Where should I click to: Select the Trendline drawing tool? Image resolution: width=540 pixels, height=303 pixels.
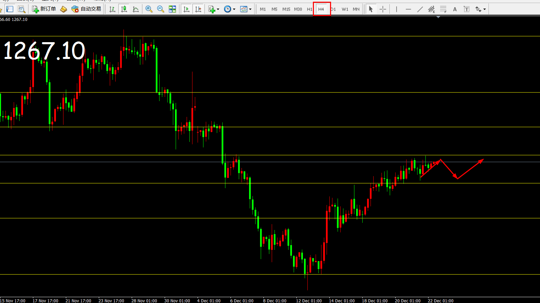coord(420,9)
